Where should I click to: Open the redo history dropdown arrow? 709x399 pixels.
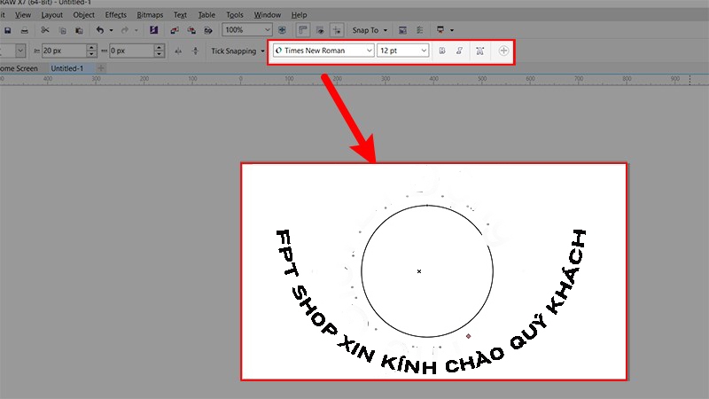[x=136, y=31]
